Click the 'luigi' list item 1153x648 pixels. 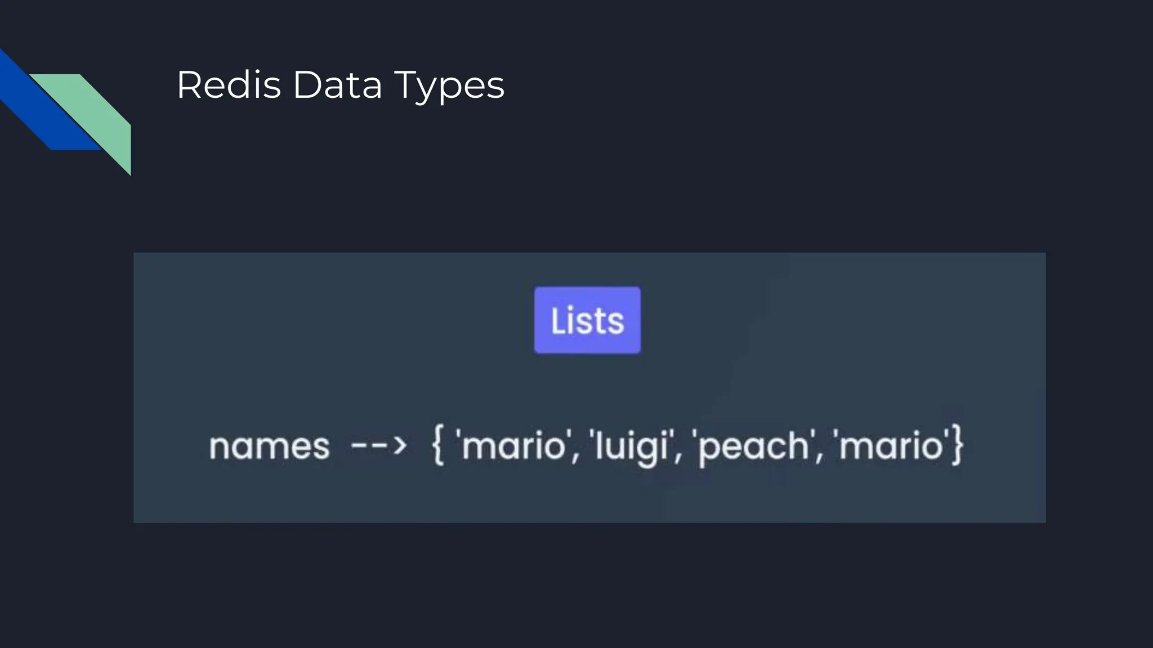click(631, 447)
